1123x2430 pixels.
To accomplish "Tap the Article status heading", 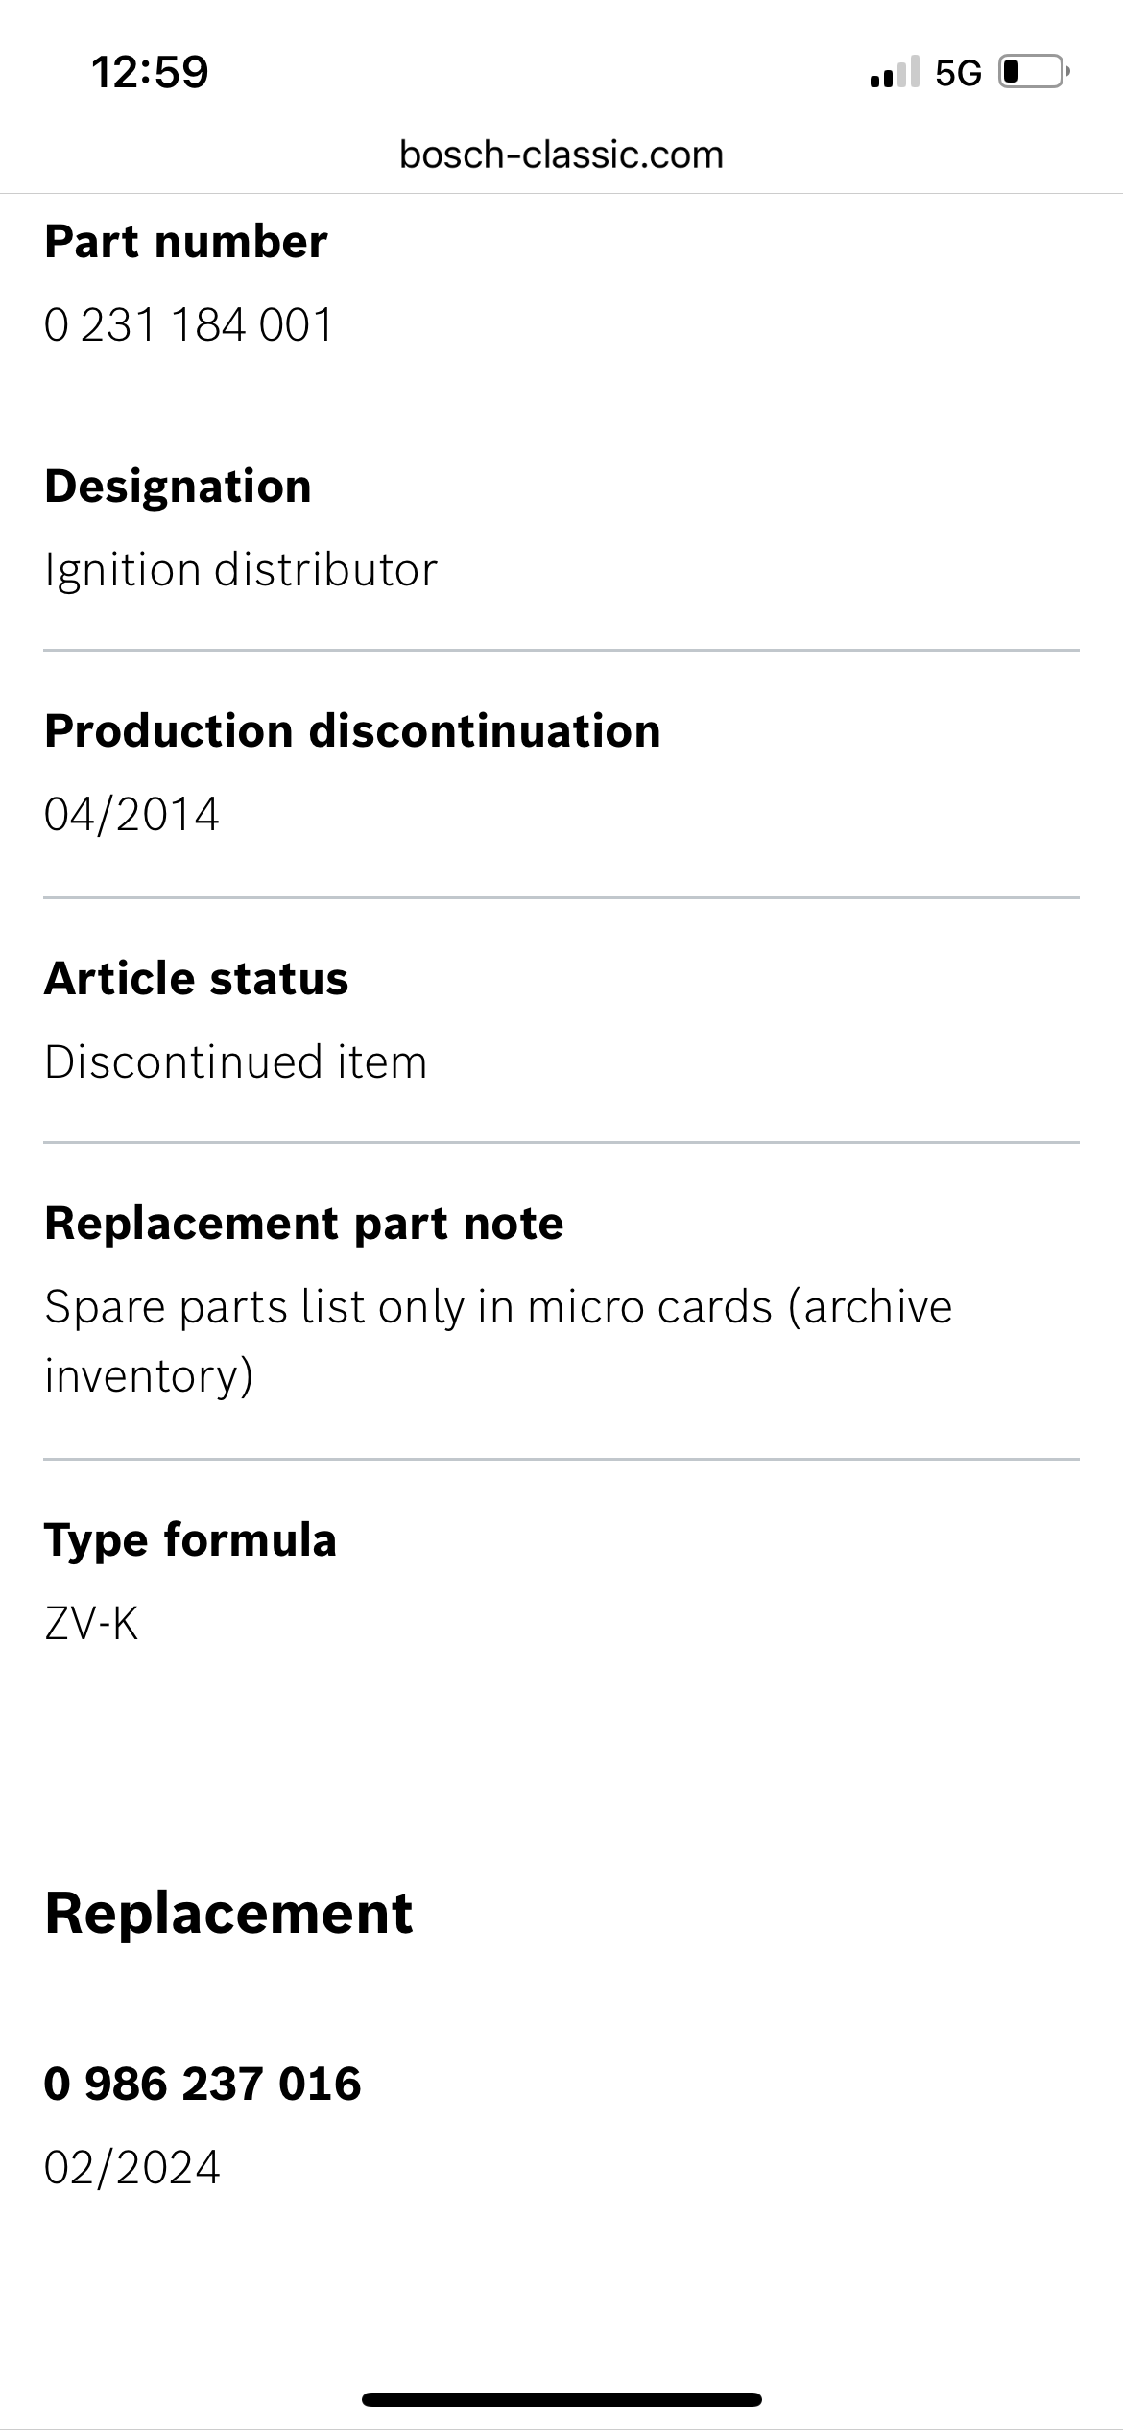I will [197, 978].
